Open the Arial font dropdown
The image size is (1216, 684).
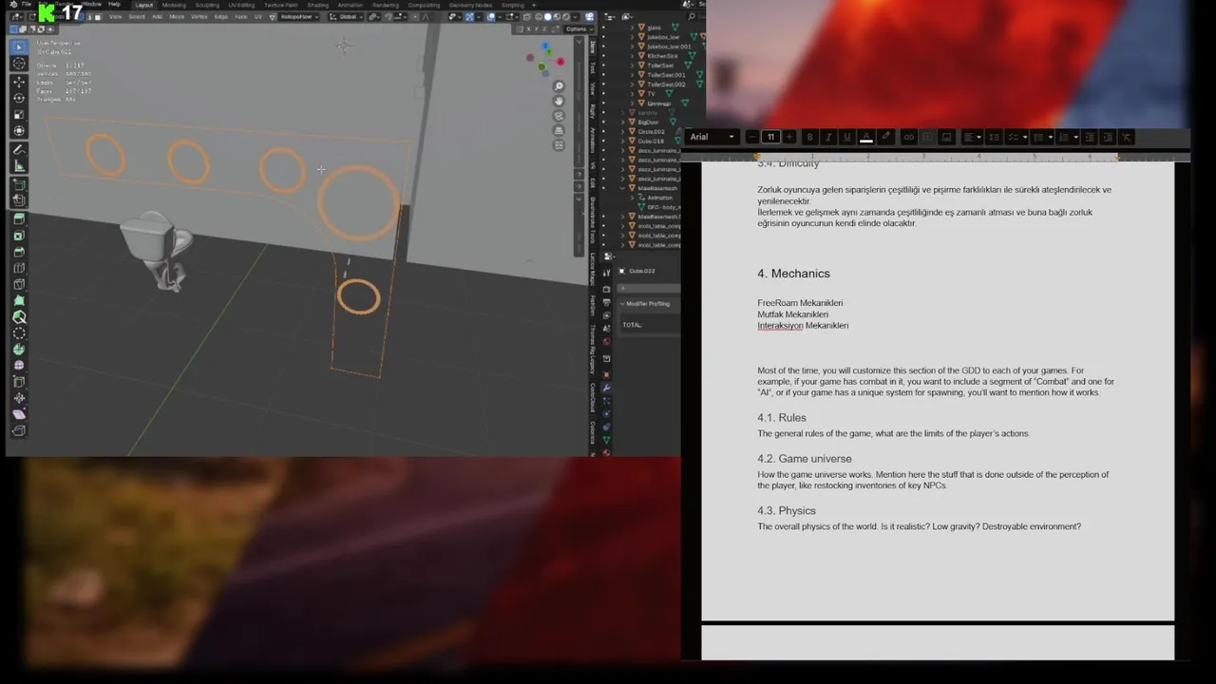(713, 137)
